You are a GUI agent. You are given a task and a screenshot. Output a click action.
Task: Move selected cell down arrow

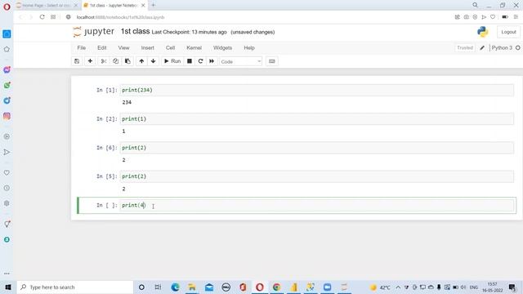pyautogui.click(x=153, y=61)
